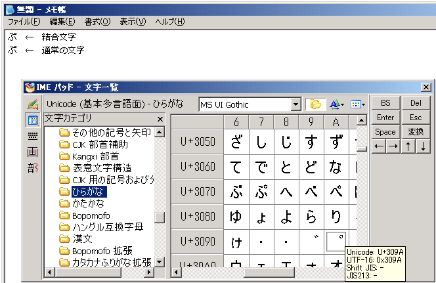Viewport: 436px width, 283px height.
Task: Open the stroke count applet
Action: (x=32, y=152)
